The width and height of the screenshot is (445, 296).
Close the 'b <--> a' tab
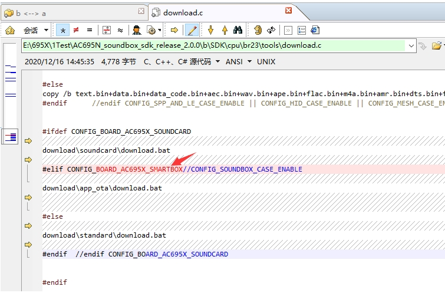(x=141, y=11)
